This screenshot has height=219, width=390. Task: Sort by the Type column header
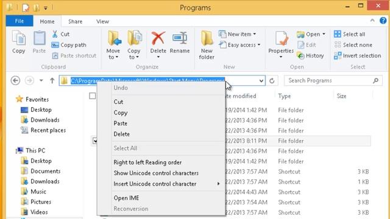click(x=285, y=96)
